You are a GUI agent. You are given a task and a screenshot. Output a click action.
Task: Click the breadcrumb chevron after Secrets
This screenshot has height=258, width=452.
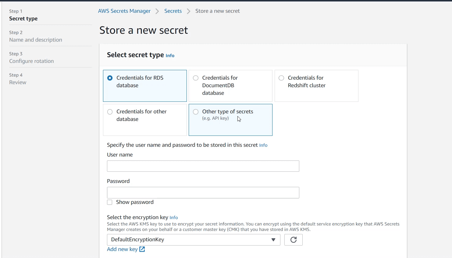[189, 11]
